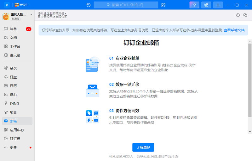Viewport: 252px width, 161px height.
Task: Click the '03 协作方便高效' heading
Action: 124,111
